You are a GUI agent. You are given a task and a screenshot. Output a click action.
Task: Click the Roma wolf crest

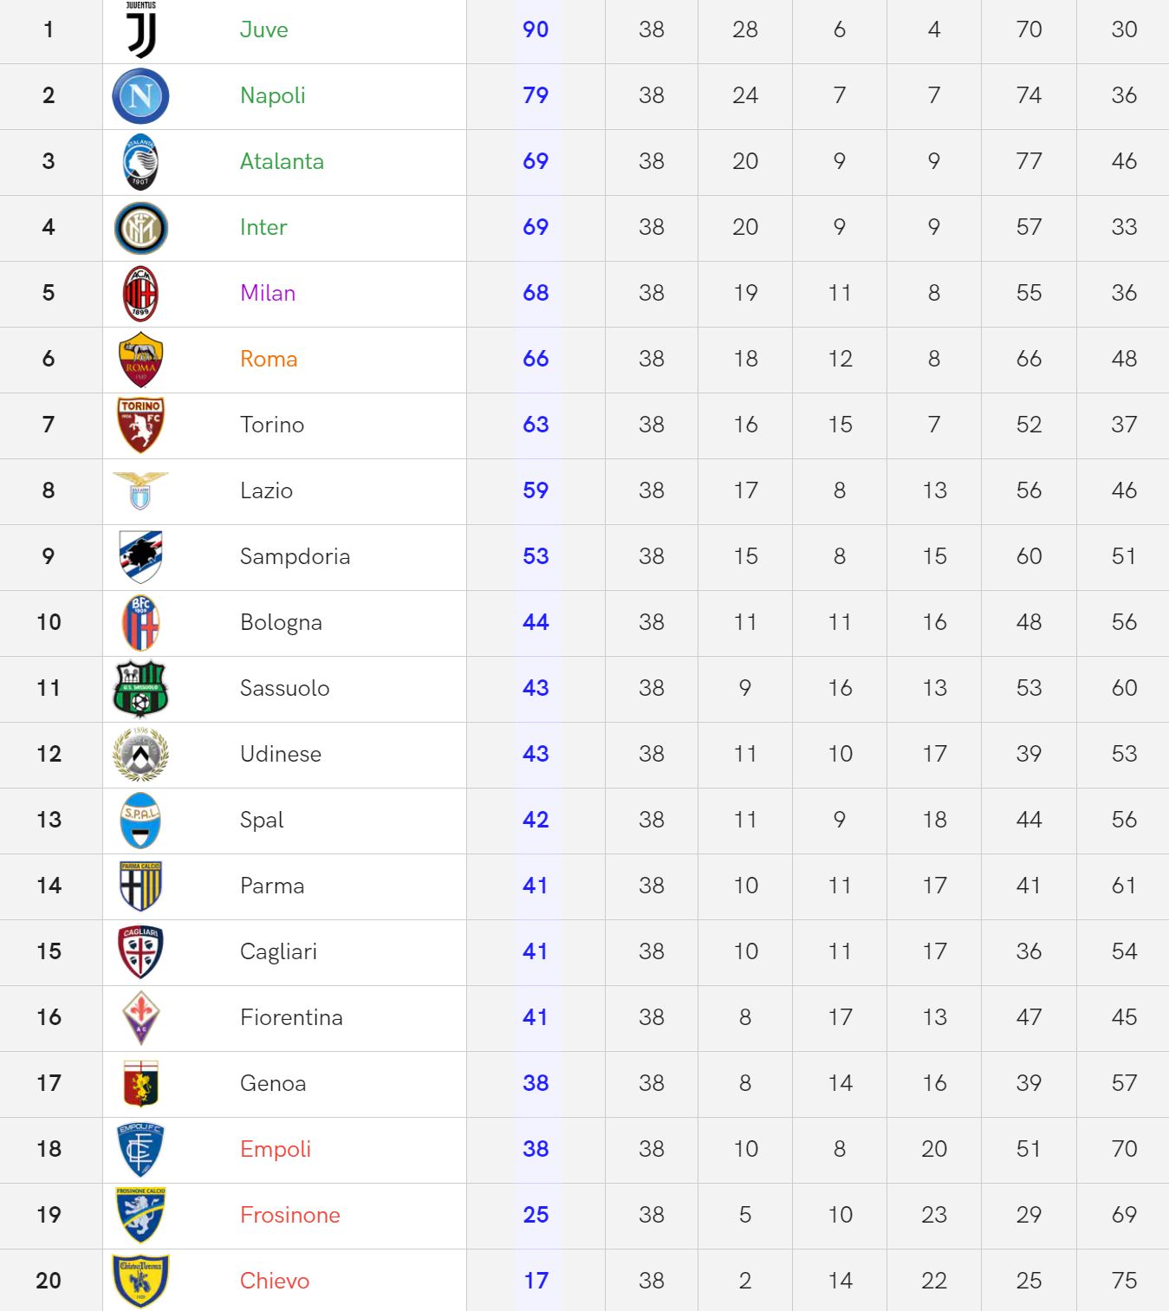pyautogui.click(x=140, y=360)
